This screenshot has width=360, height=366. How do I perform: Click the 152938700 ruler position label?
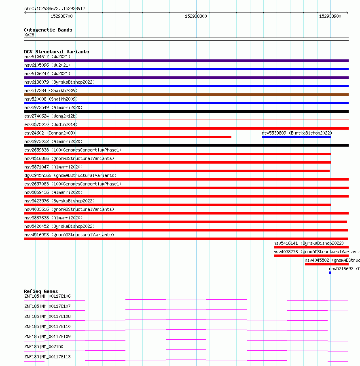click(x=62, y=16)
